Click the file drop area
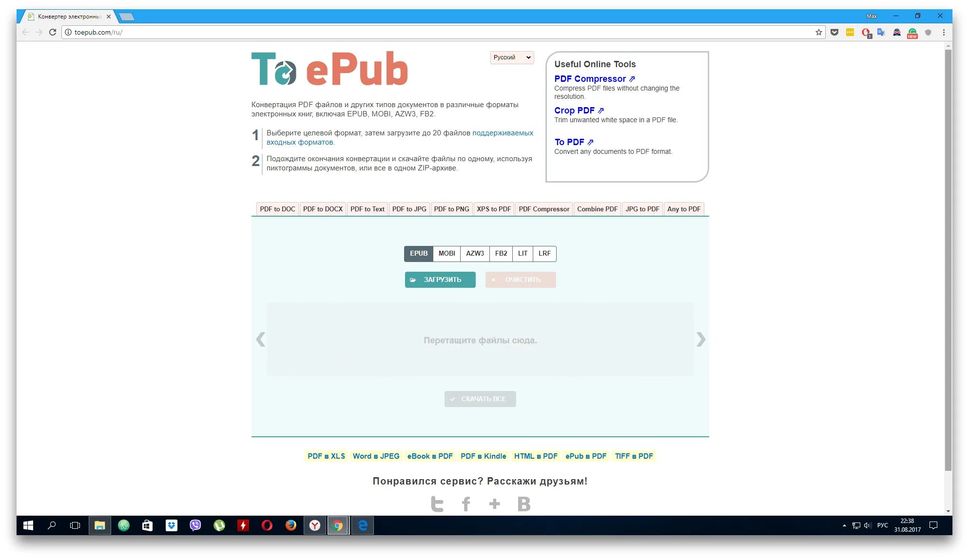The image size is (969, 559). pyautogui.click(x=480, y=339)
